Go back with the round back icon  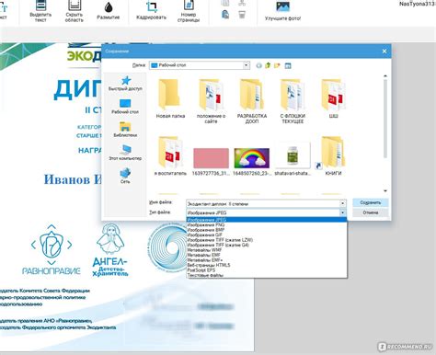(259, 65)
